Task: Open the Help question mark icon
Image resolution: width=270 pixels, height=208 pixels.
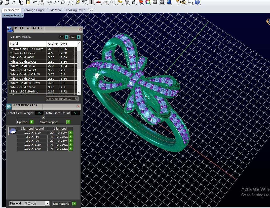Action: point(197,2)
